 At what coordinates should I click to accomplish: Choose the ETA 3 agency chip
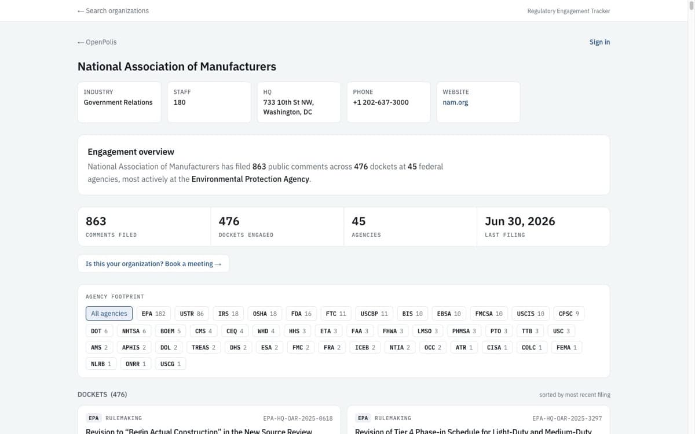click(x=328, y=331)
